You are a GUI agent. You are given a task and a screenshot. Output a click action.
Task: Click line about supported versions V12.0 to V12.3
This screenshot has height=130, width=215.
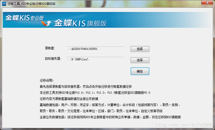(95, 93)
